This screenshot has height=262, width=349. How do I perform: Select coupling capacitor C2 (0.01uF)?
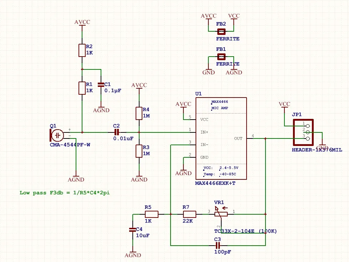(x=116, y=132)
